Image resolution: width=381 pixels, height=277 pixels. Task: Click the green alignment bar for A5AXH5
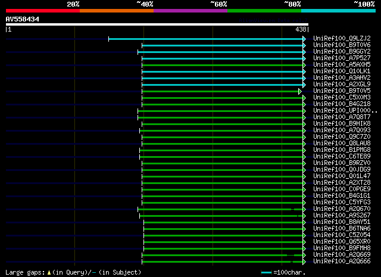(x=223, y=65)
